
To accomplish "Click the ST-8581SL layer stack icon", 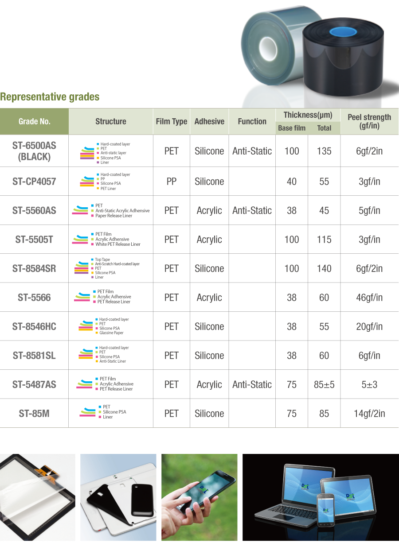I will click(86, 355).
